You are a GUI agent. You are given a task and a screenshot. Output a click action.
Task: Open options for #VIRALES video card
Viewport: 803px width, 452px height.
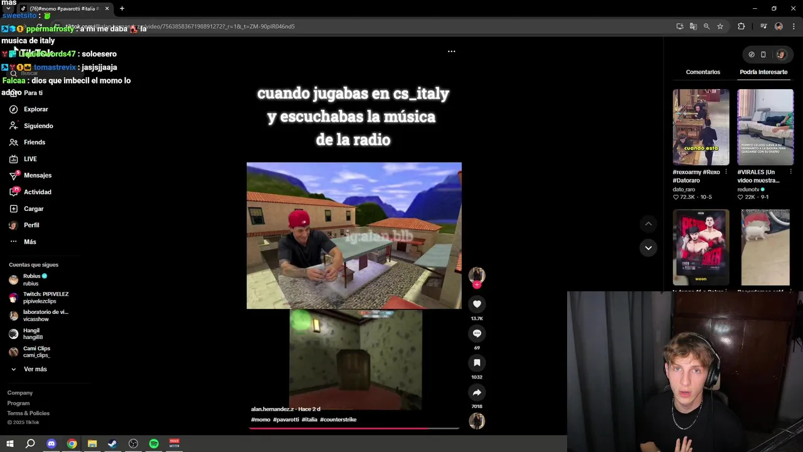(x=790, y=172)
